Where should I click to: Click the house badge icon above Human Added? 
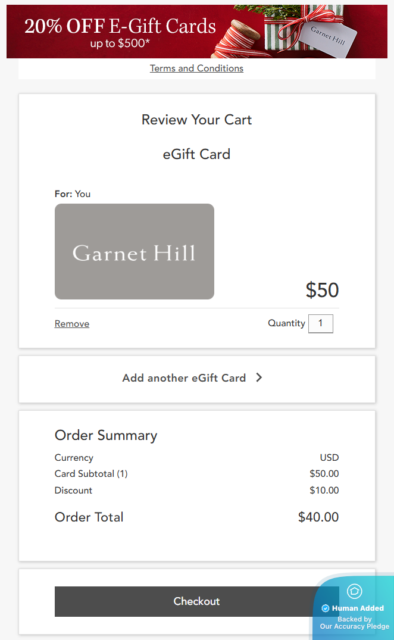tap(355, 591)
